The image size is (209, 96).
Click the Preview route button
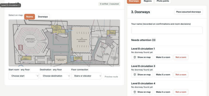pos(111,77)
